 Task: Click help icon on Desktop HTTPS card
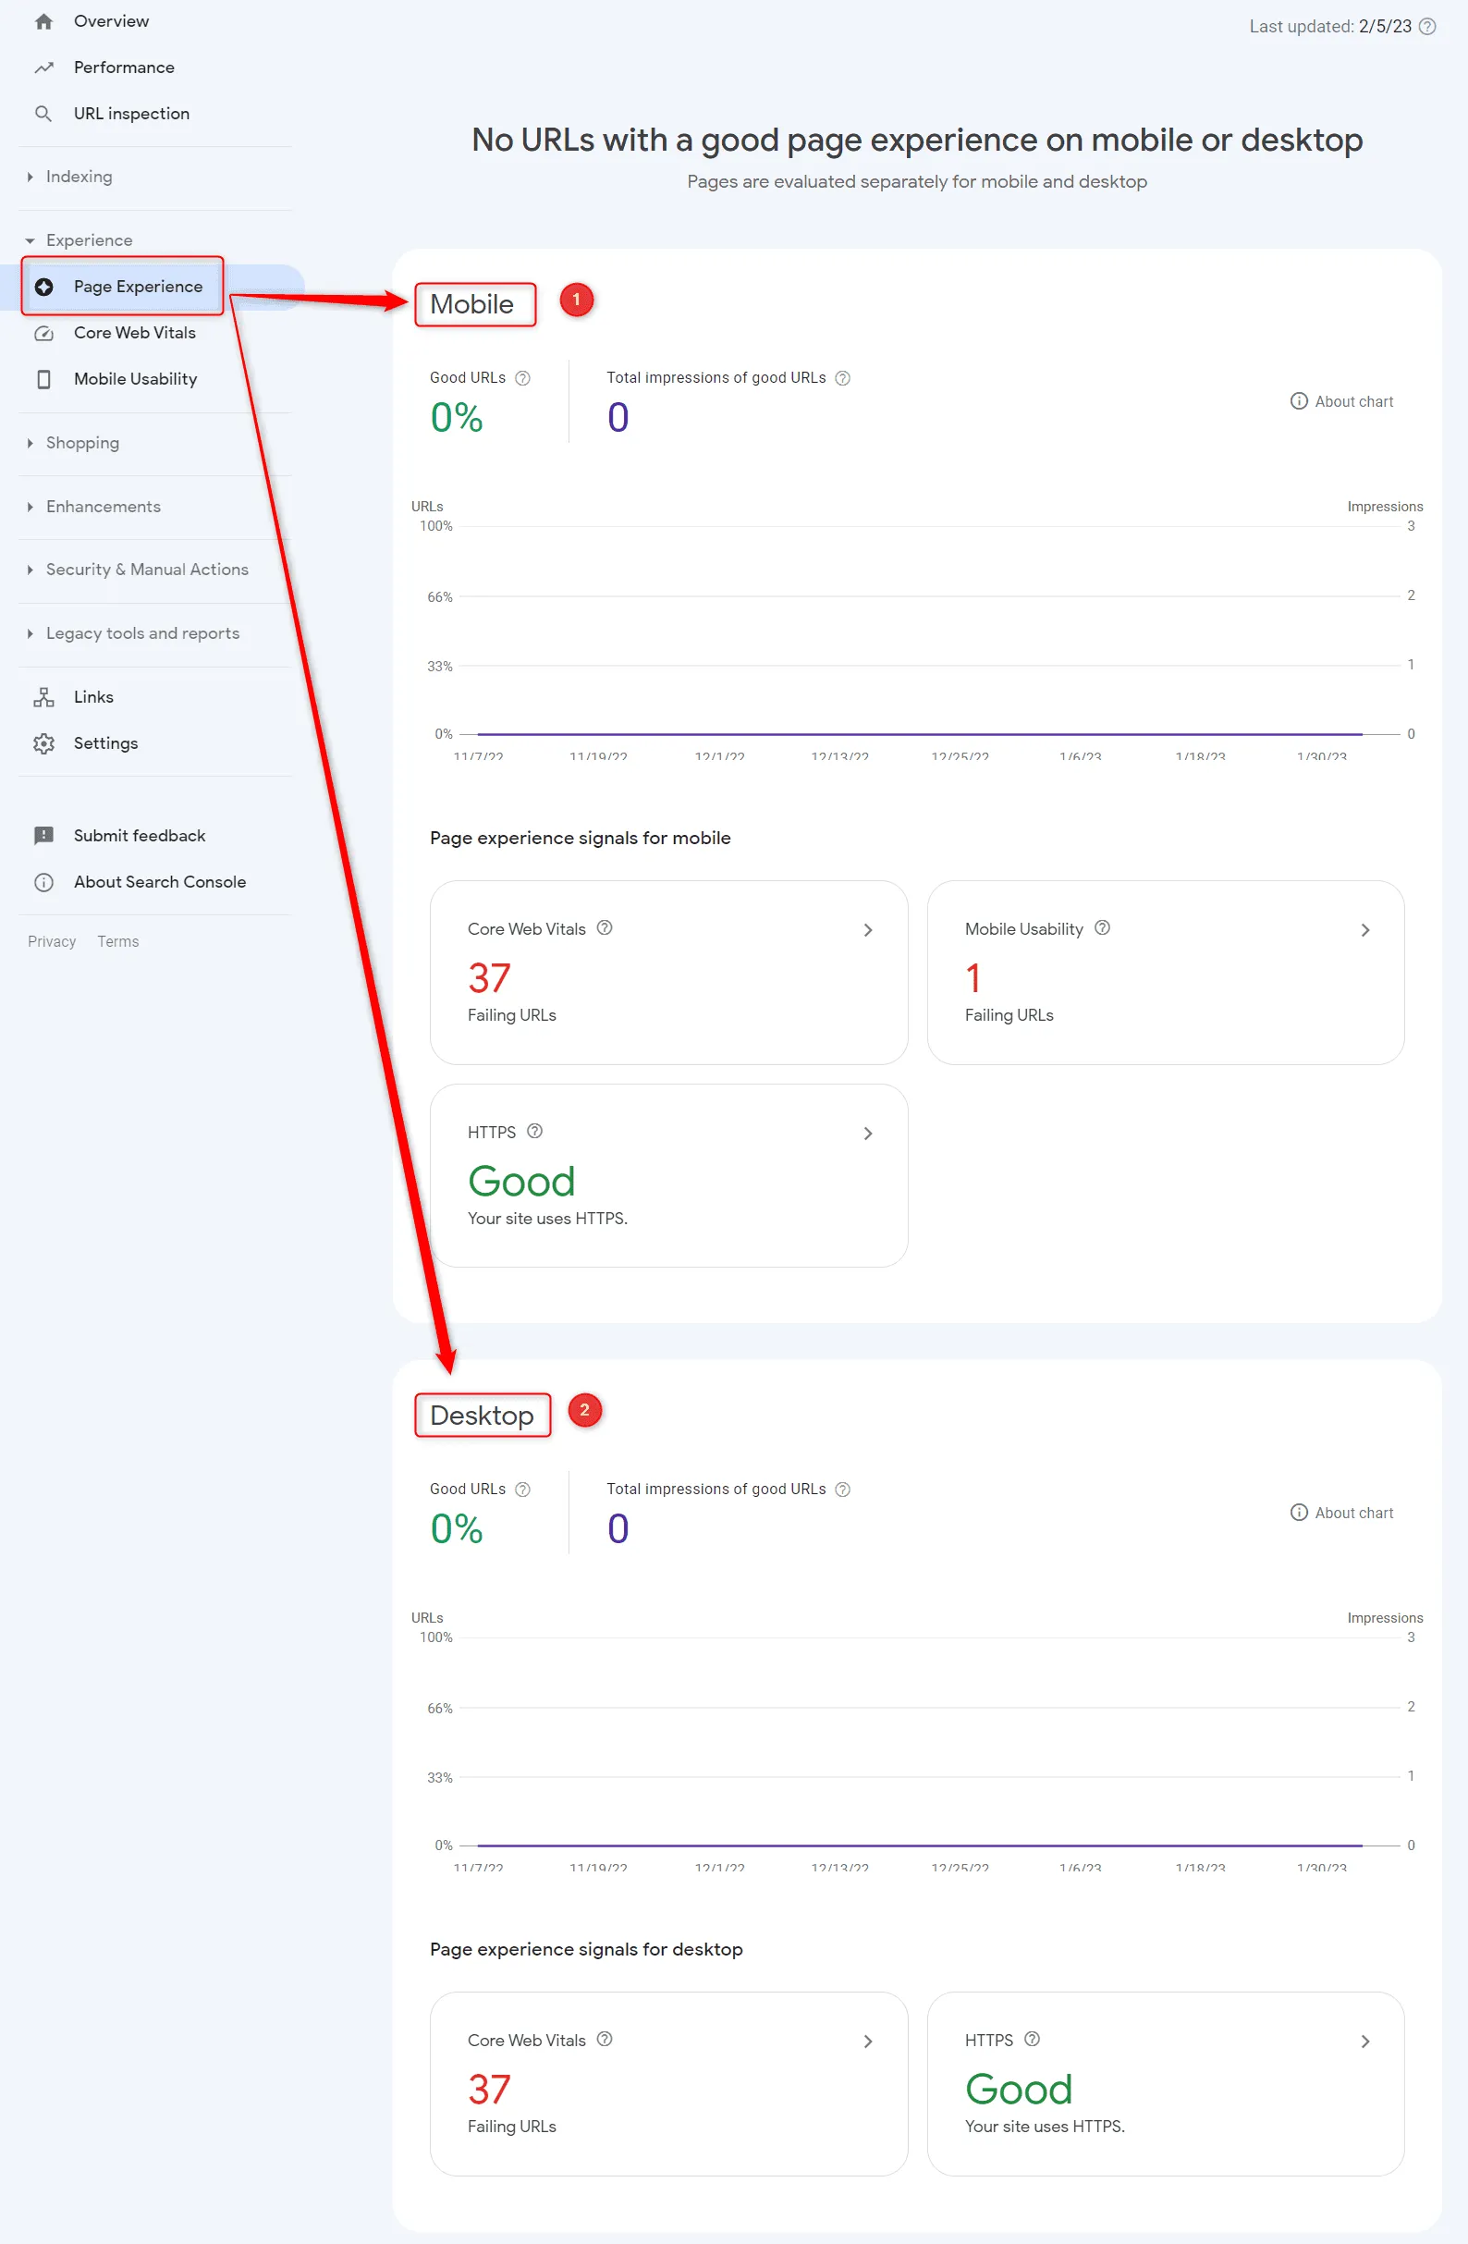(x=1033, y=2040)
